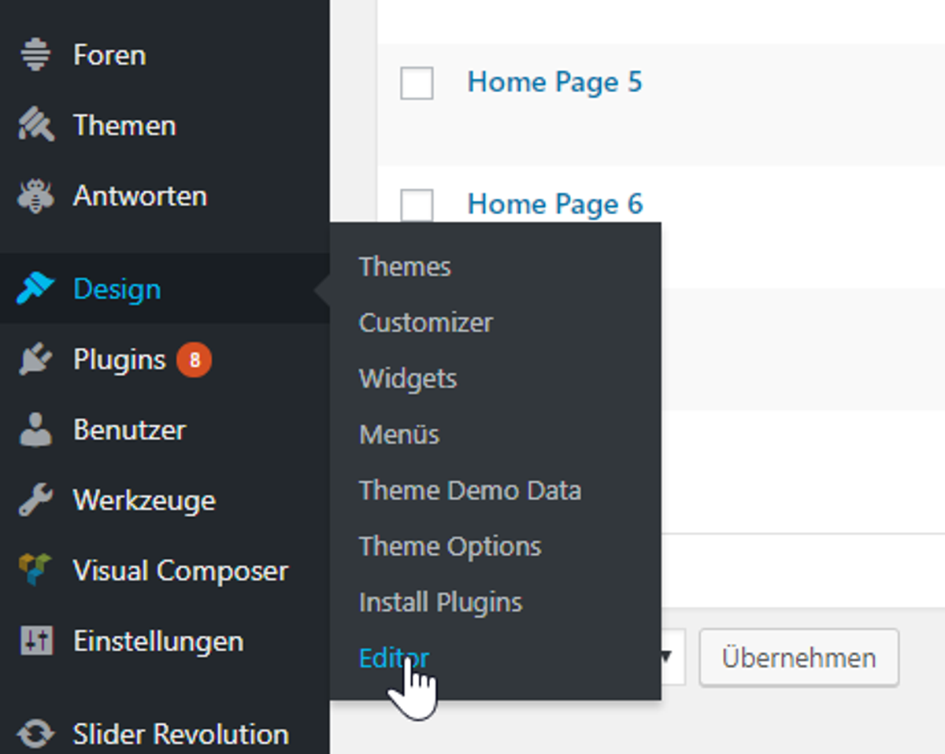The width and height of the screenshot is (945, 754).
Task: Click the Einstellungen sliders icon
Action: point(35,641)
